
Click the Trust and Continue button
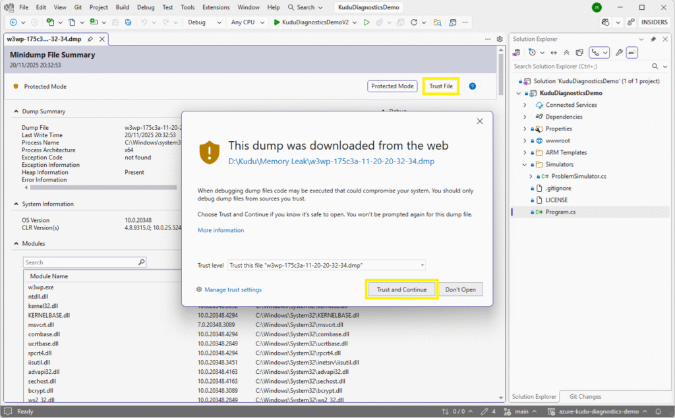pyautogui.click(x=401, y=289)
